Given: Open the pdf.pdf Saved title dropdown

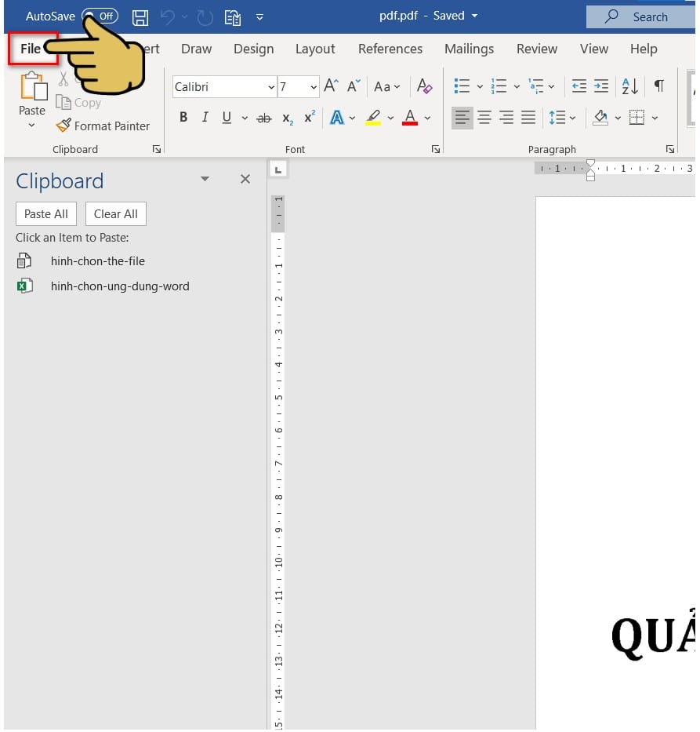Looking at the screenshot, I should tap(475, 16).
